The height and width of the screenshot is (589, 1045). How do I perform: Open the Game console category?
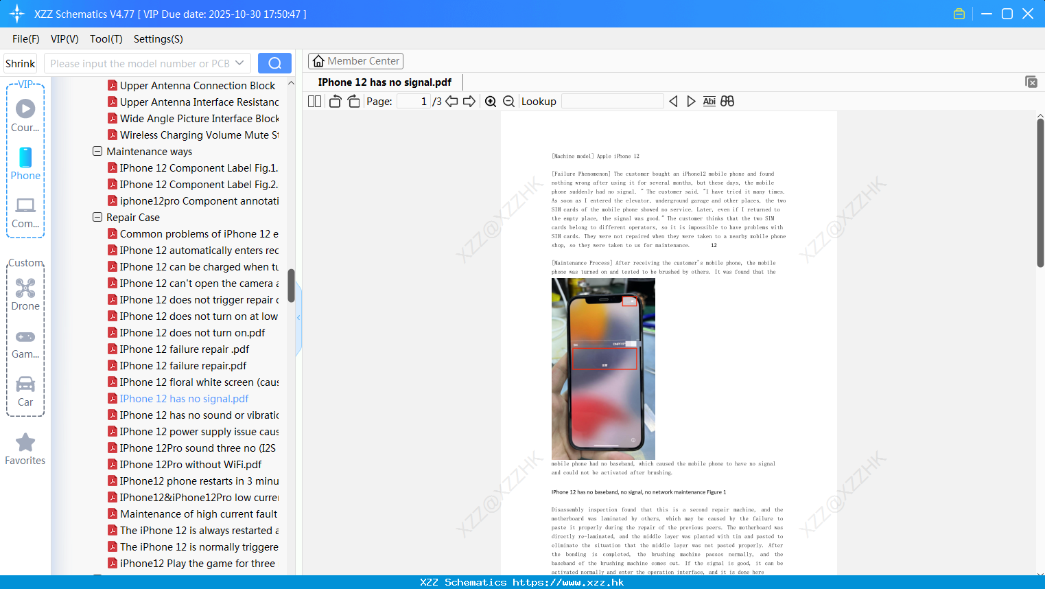[25, 343]
